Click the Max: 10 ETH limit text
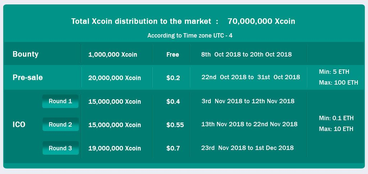The image size is (368, 174). click(336, 129)
